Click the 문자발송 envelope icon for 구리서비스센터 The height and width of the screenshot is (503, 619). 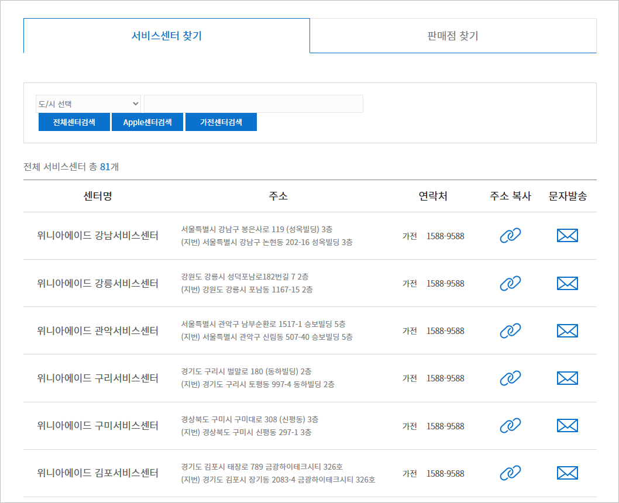point(567,378)
